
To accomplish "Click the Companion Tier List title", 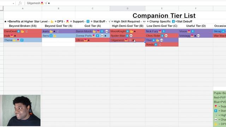I will [164, 16].
